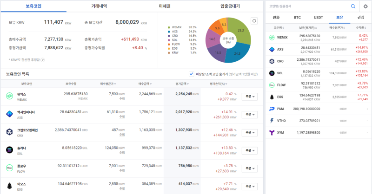This screenshot has height=194, width=372.
Task: Open 주문 dropdown for EOS row
Action: pos(250,187)
